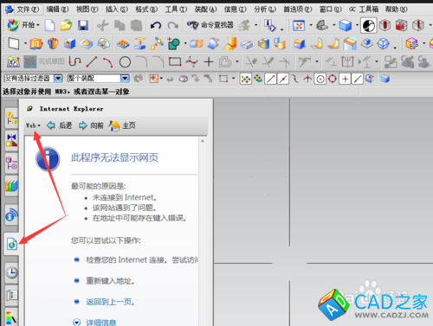Expand the Web dropdown menu

coord(33,125)
